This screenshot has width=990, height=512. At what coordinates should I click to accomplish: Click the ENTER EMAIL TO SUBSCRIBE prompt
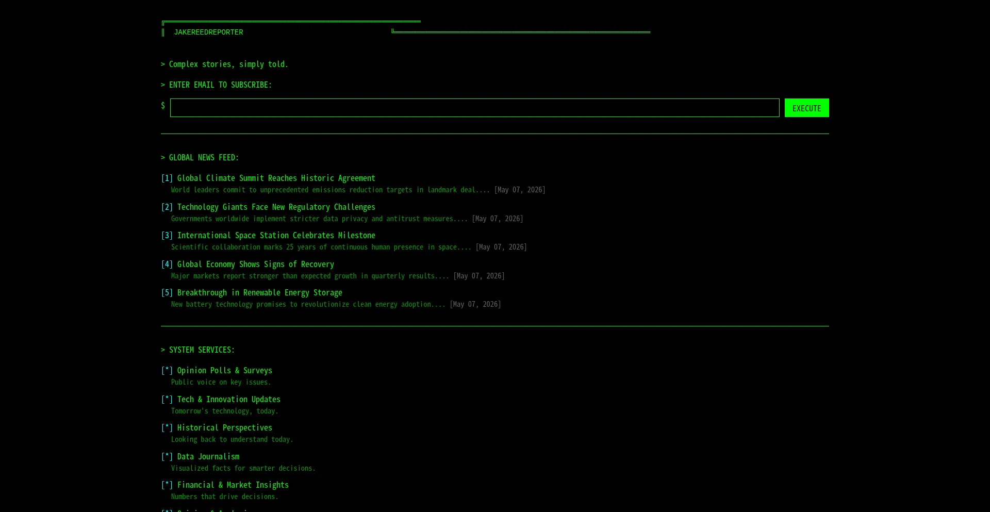pos(216,85)
